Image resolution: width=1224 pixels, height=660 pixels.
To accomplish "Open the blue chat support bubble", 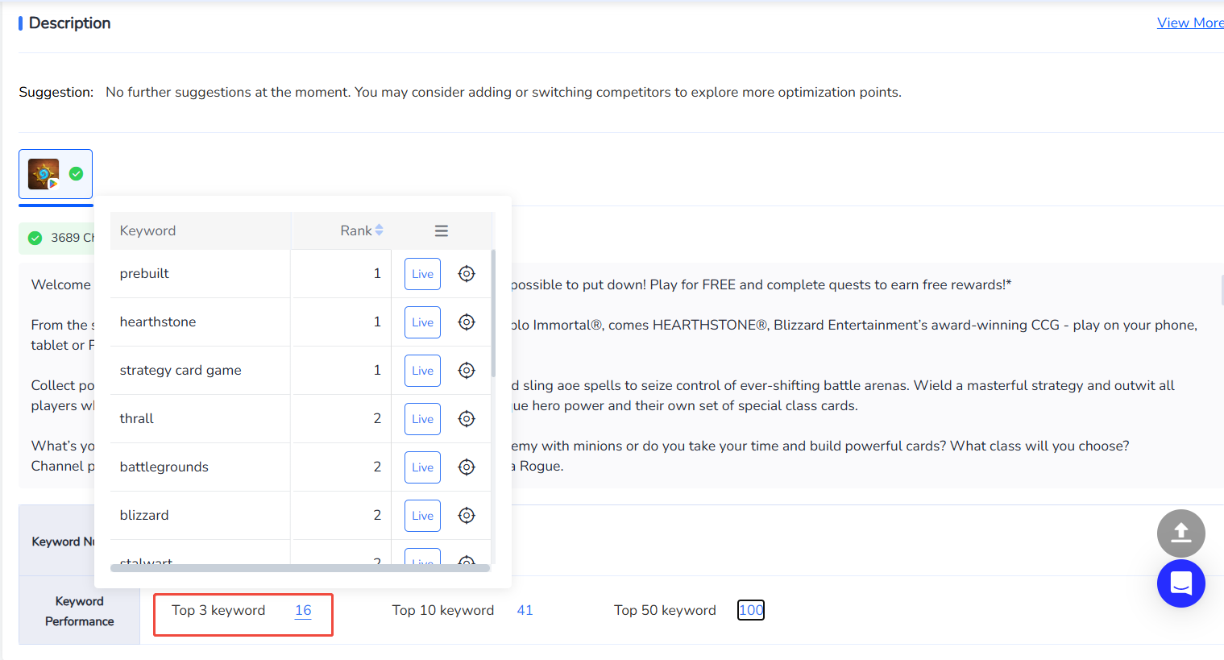I will [1181, 583].
